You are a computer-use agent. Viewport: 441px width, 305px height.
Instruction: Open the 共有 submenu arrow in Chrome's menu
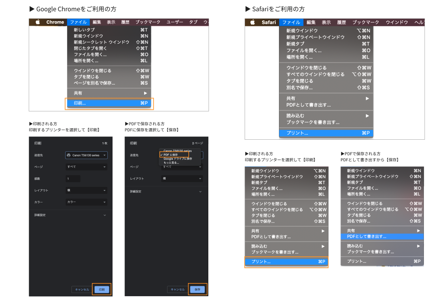145,93
